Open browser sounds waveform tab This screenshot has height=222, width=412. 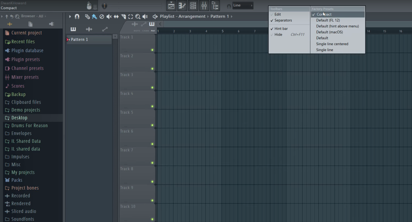pyautogui.click(x=10, y=24)
